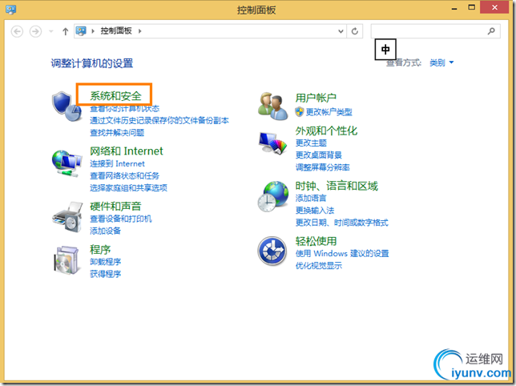Screen dimensions: 516x386
Task: Open the Appearance and Personalization monitor icon
Action: [272, 143]
